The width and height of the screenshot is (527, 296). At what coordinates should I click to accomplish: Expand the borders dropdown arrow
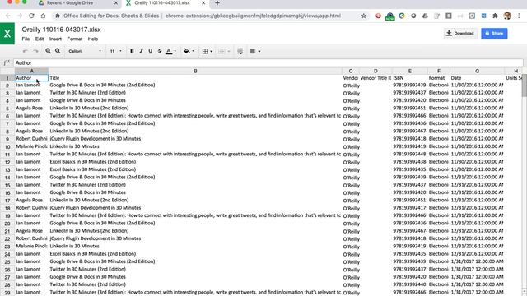[212, 51]
